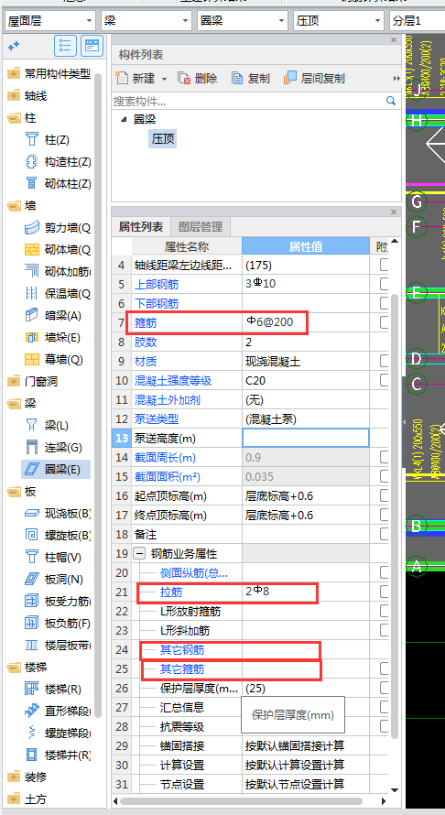Viewport: 445px width, 815px height.
Task: Select the 连梁(G) coupling beam icon
Action: (32, 448)
